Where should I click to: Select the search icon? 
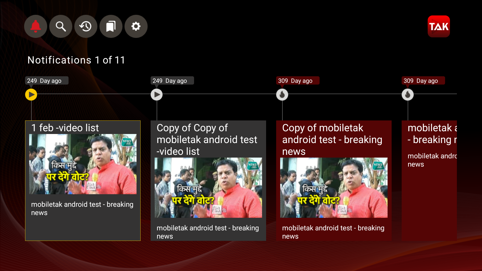[x=61, y=26]
